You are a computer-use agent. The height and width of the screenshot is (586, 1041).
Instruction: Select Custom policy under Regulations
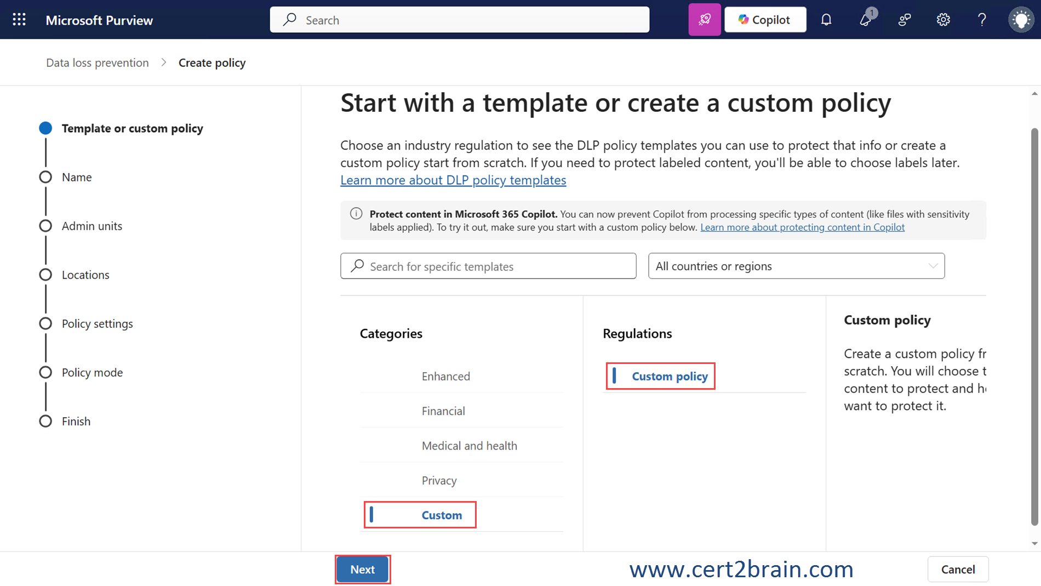tap(669, 376)
